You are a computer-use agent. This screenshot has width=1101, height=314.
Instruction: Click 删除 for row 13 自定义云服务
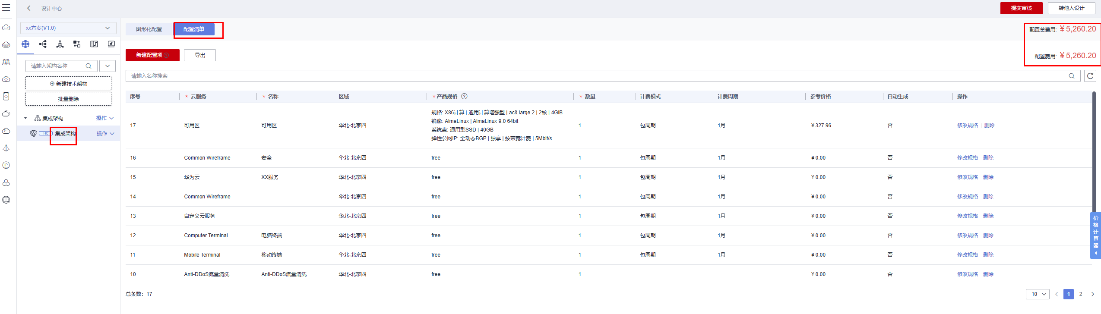tap(988, 216)
